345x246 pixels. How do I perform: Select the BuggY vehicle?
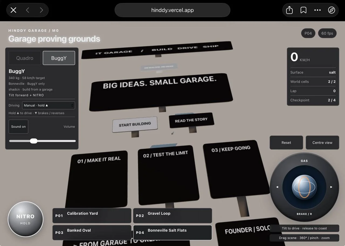[59, 58]
